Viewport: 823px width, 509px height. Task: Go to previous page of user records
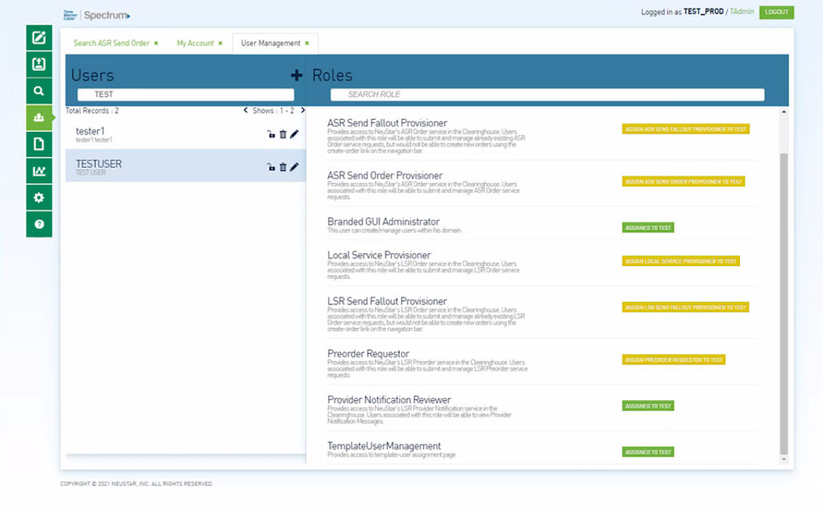click(x=245, y=110)
